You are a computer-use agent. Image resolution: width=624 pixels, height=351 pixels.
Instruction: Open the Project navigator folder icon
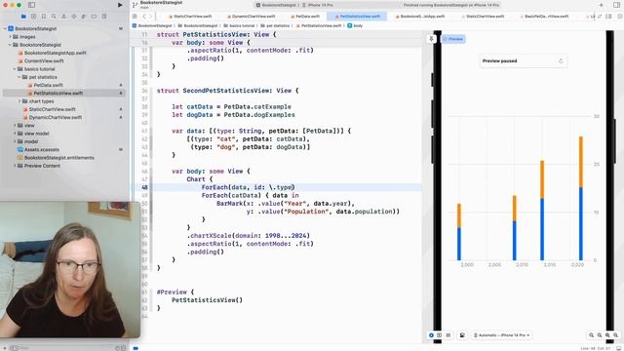pyautogui.click(x=23, y=17)
